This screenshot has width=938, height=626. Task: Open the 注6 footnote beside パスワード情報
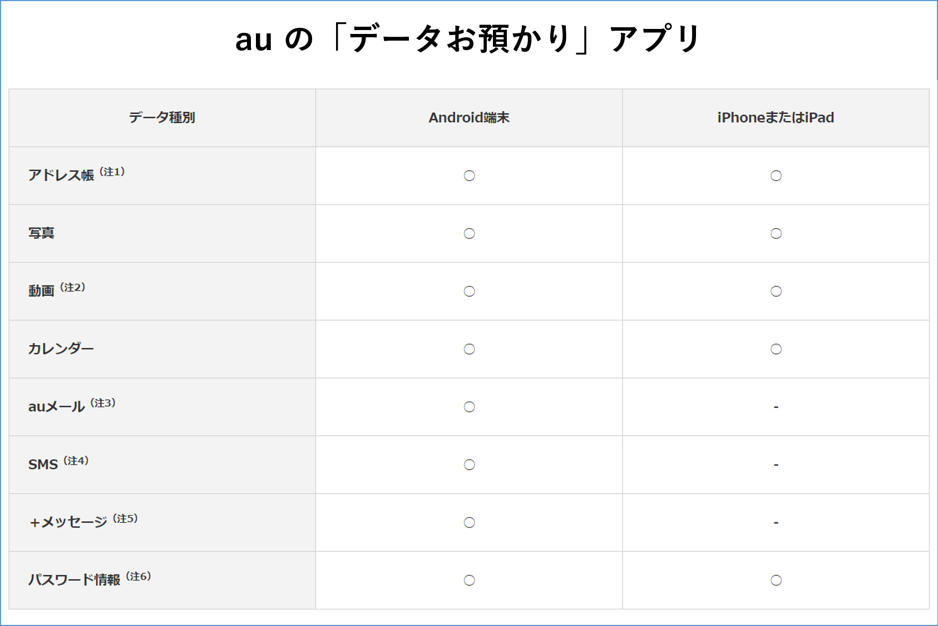pyautogui.click(x=139, y=576)
